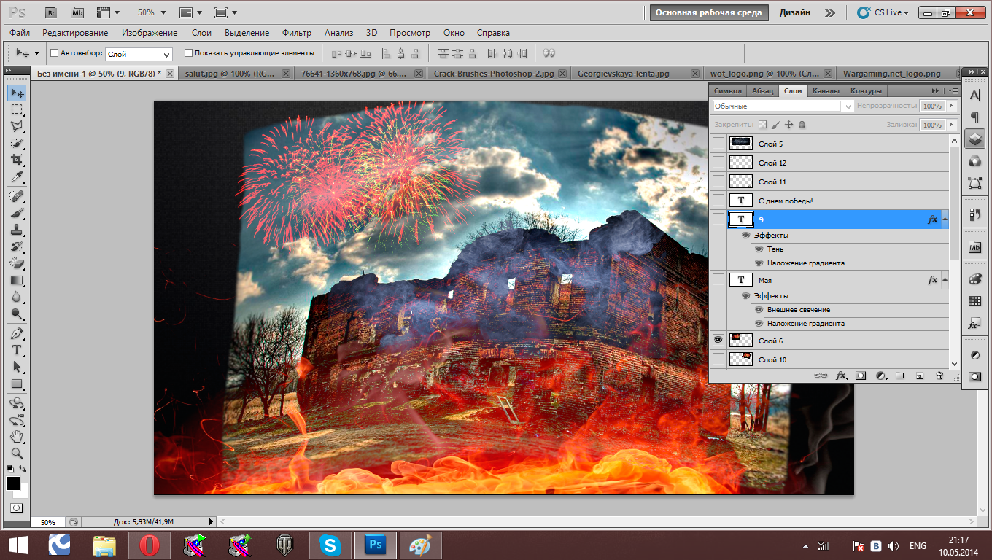Screen dimensions: 992x560
Task: Open the Редактирование menu
Action: [75, 33]
